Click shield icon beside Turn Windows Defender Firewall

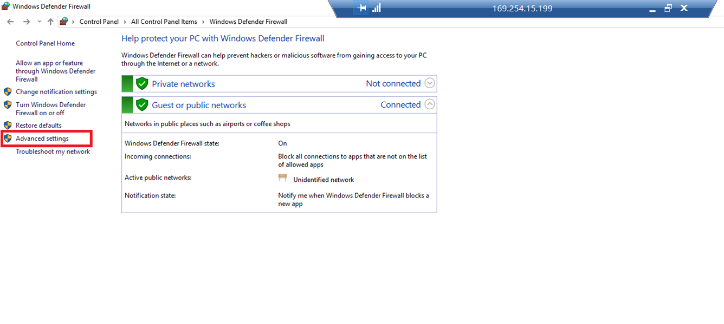pyautogui.click(x=8, y=105)
